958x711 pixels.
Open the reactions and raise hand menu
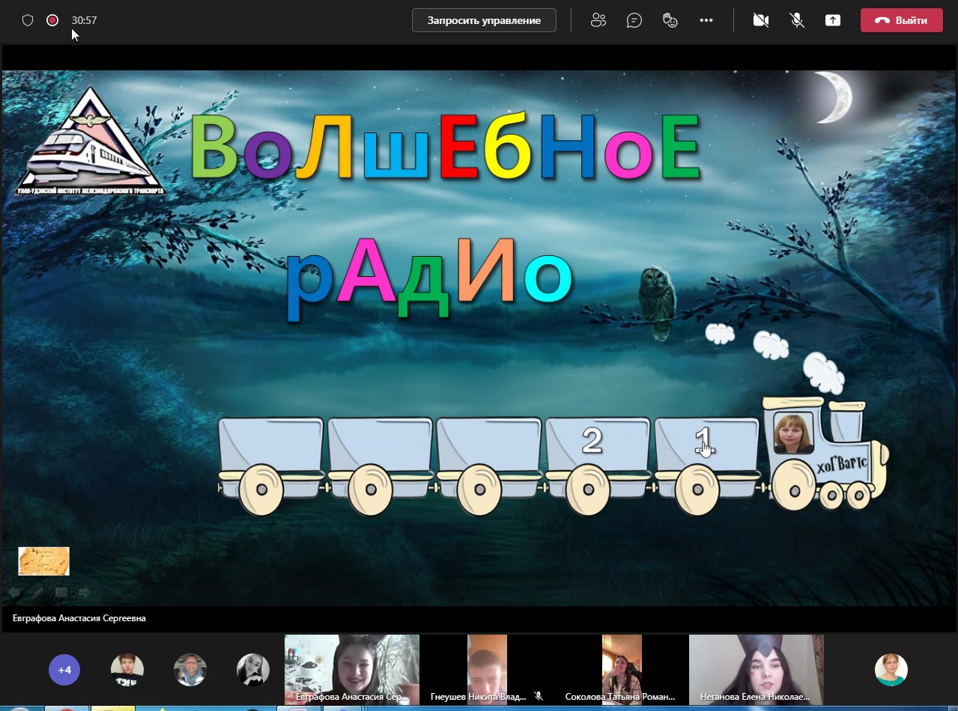(670, 20)
